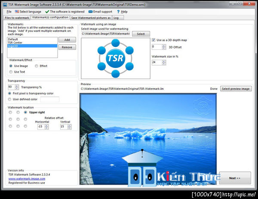Decrease Watermark size with down arrow
Viewport: 258px width, 199px height.
click(x=164, y=64)
